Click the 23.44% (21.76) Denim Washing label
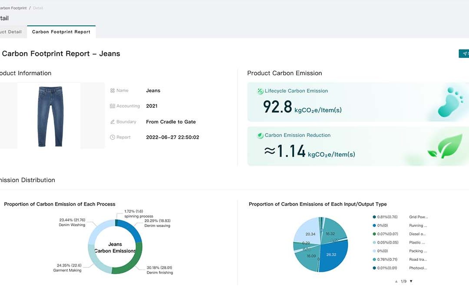Viewport: 469px width, 287px height. 72,223
